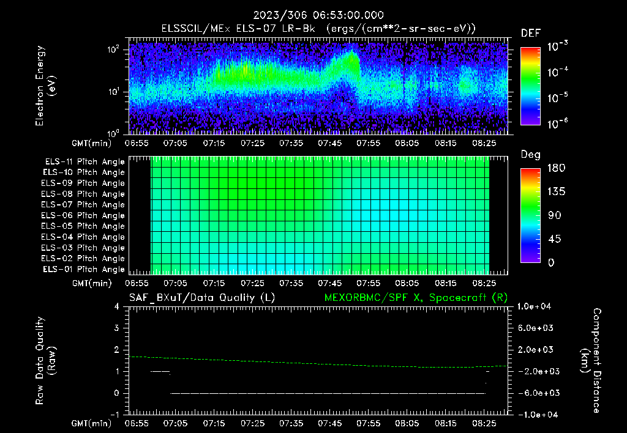Click the '180' label on the Deg color bar
Screen dimensions: 627x433
click(556, 168)
